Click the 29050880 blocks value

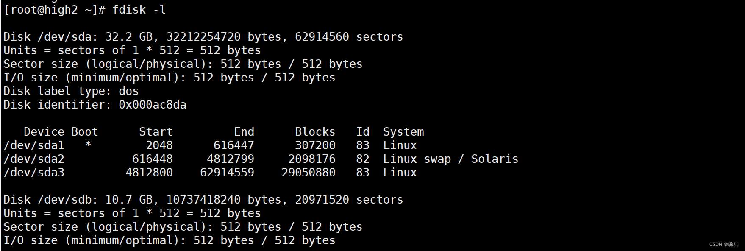pos(309,173)
